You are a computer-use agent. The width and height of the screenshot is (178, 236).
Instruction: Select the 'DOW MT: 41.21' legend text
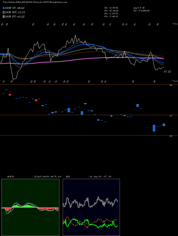(15, 13)
